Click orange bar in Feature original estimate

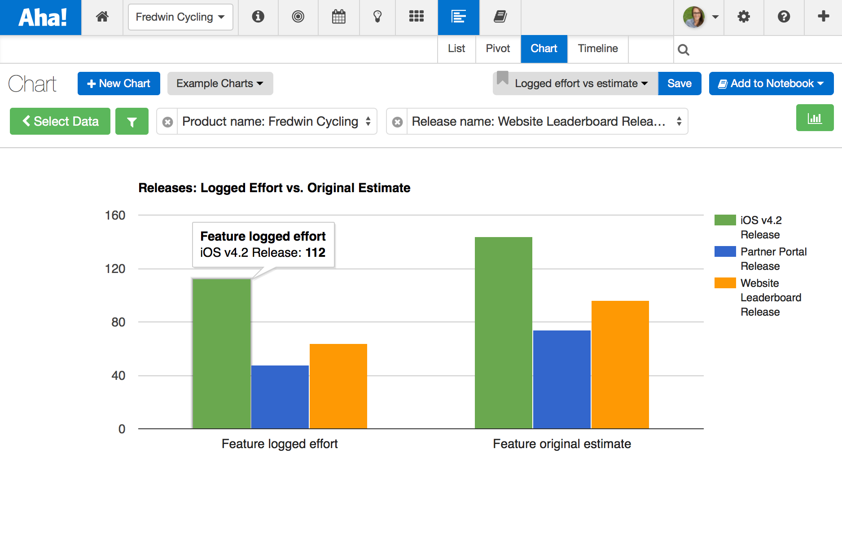620,365
